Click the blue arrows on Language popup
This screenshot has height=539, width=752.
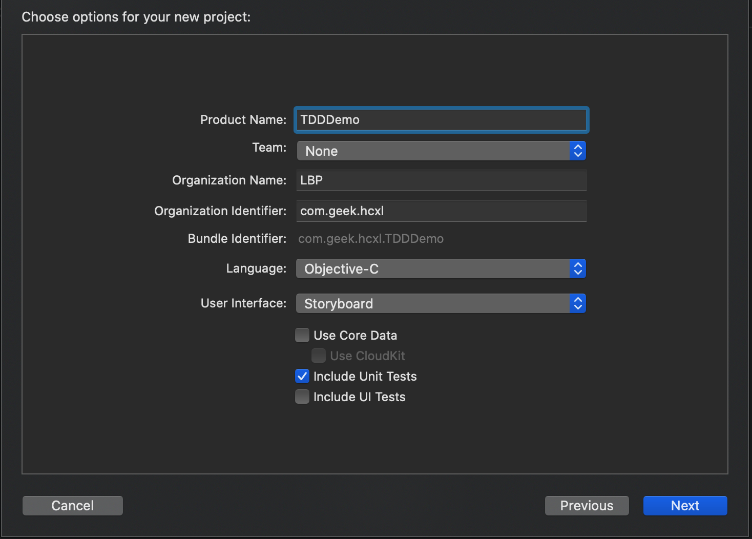[x=578, y=268]
